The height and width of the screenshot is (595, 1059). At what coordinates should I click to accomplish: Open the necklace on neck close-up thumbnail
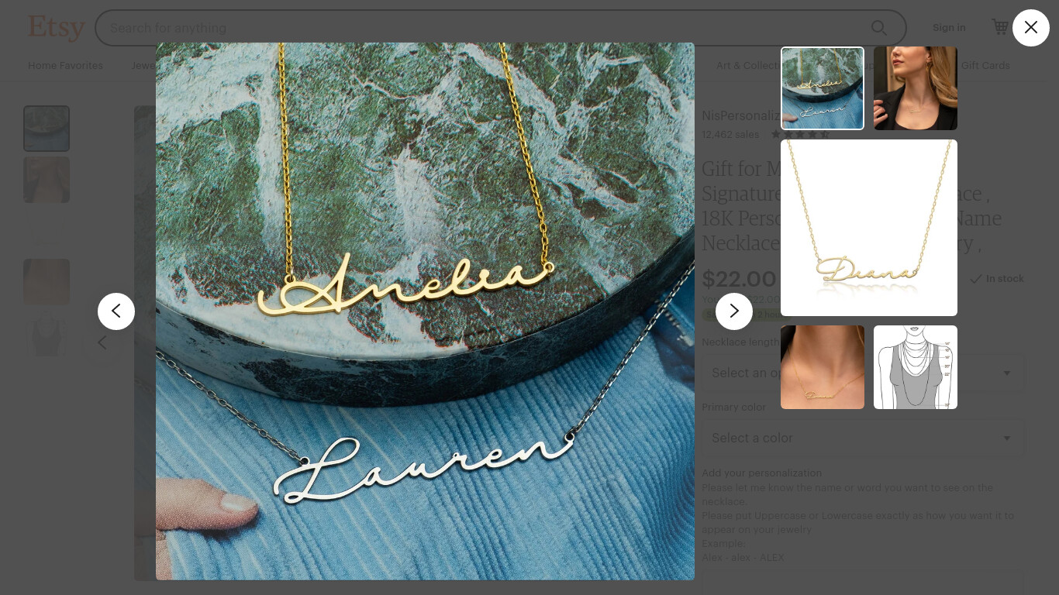(x=823, y=367)
